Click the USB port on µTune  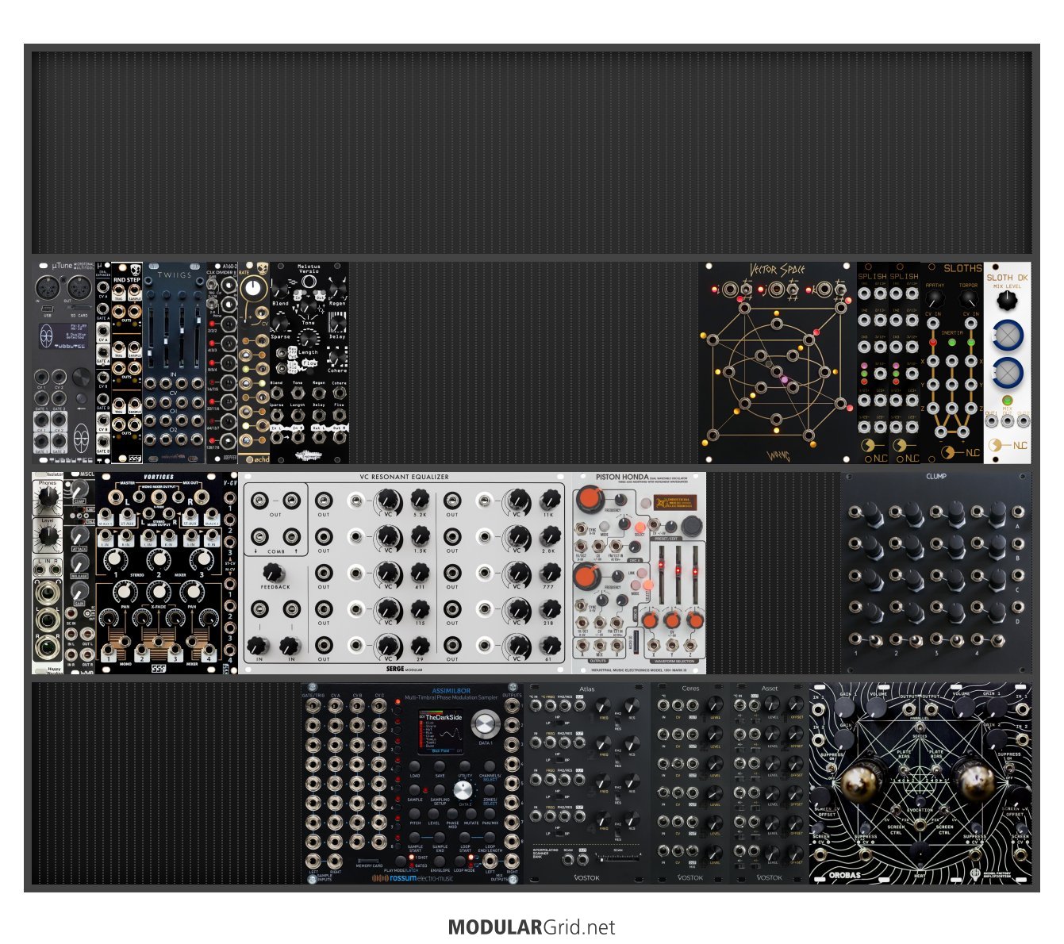[x=47, y=309]
